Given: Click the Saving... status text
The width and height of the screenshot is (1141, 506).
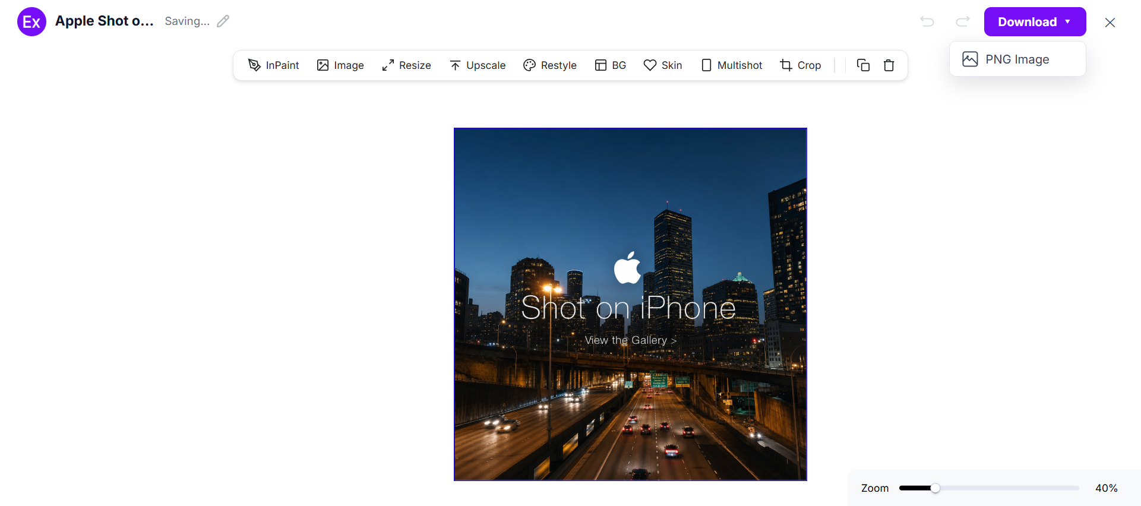Looking at the screenshot, I should click(x=187, y=21).
